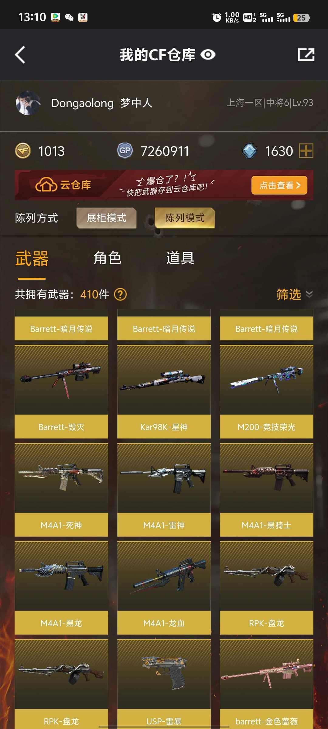This screenshot has width=328, height=729.
Task: Click the 点击查看 button in banner
Action: click(x=279, y=185)
